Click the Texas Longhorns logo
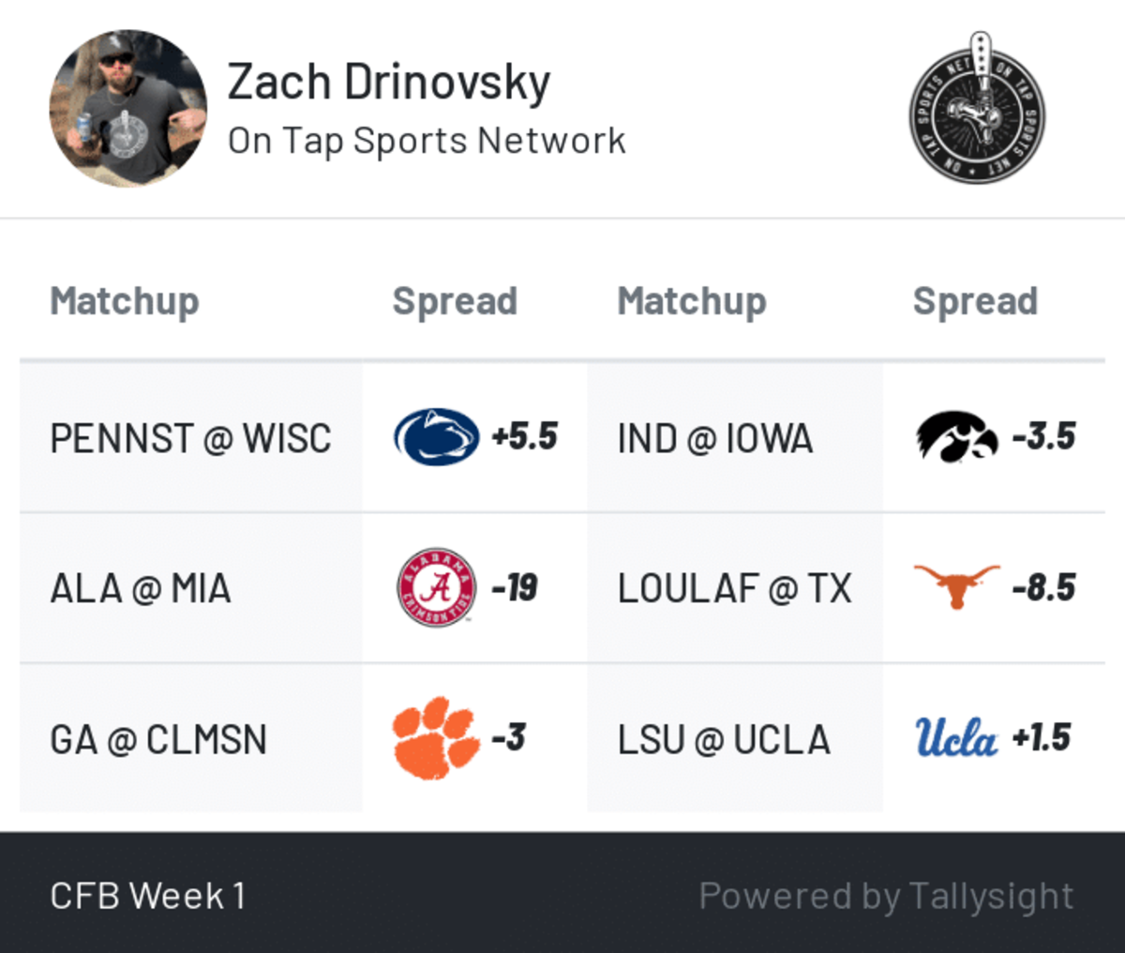The image size is (1125, 953). (957, 587)
